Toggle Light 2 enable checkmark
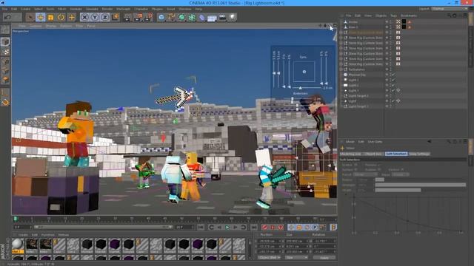This screenshot has width=474, height=266. coord(393,86)
